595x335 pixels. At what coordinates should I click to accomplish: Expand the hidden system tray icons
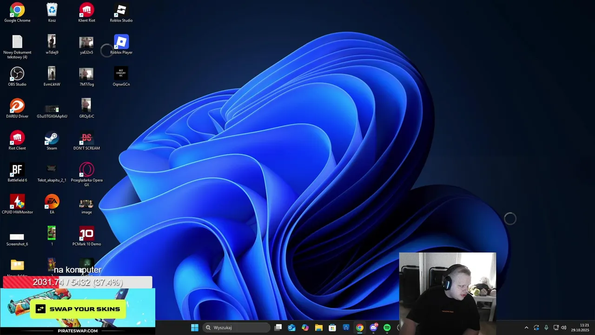coord(526,328)
